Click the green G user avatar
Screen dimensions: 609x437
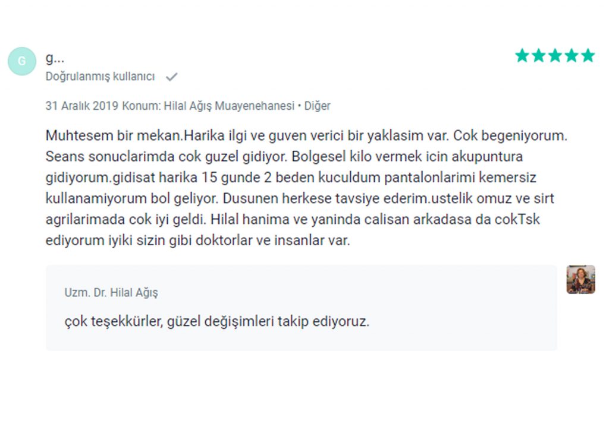[x=22, y=61]
